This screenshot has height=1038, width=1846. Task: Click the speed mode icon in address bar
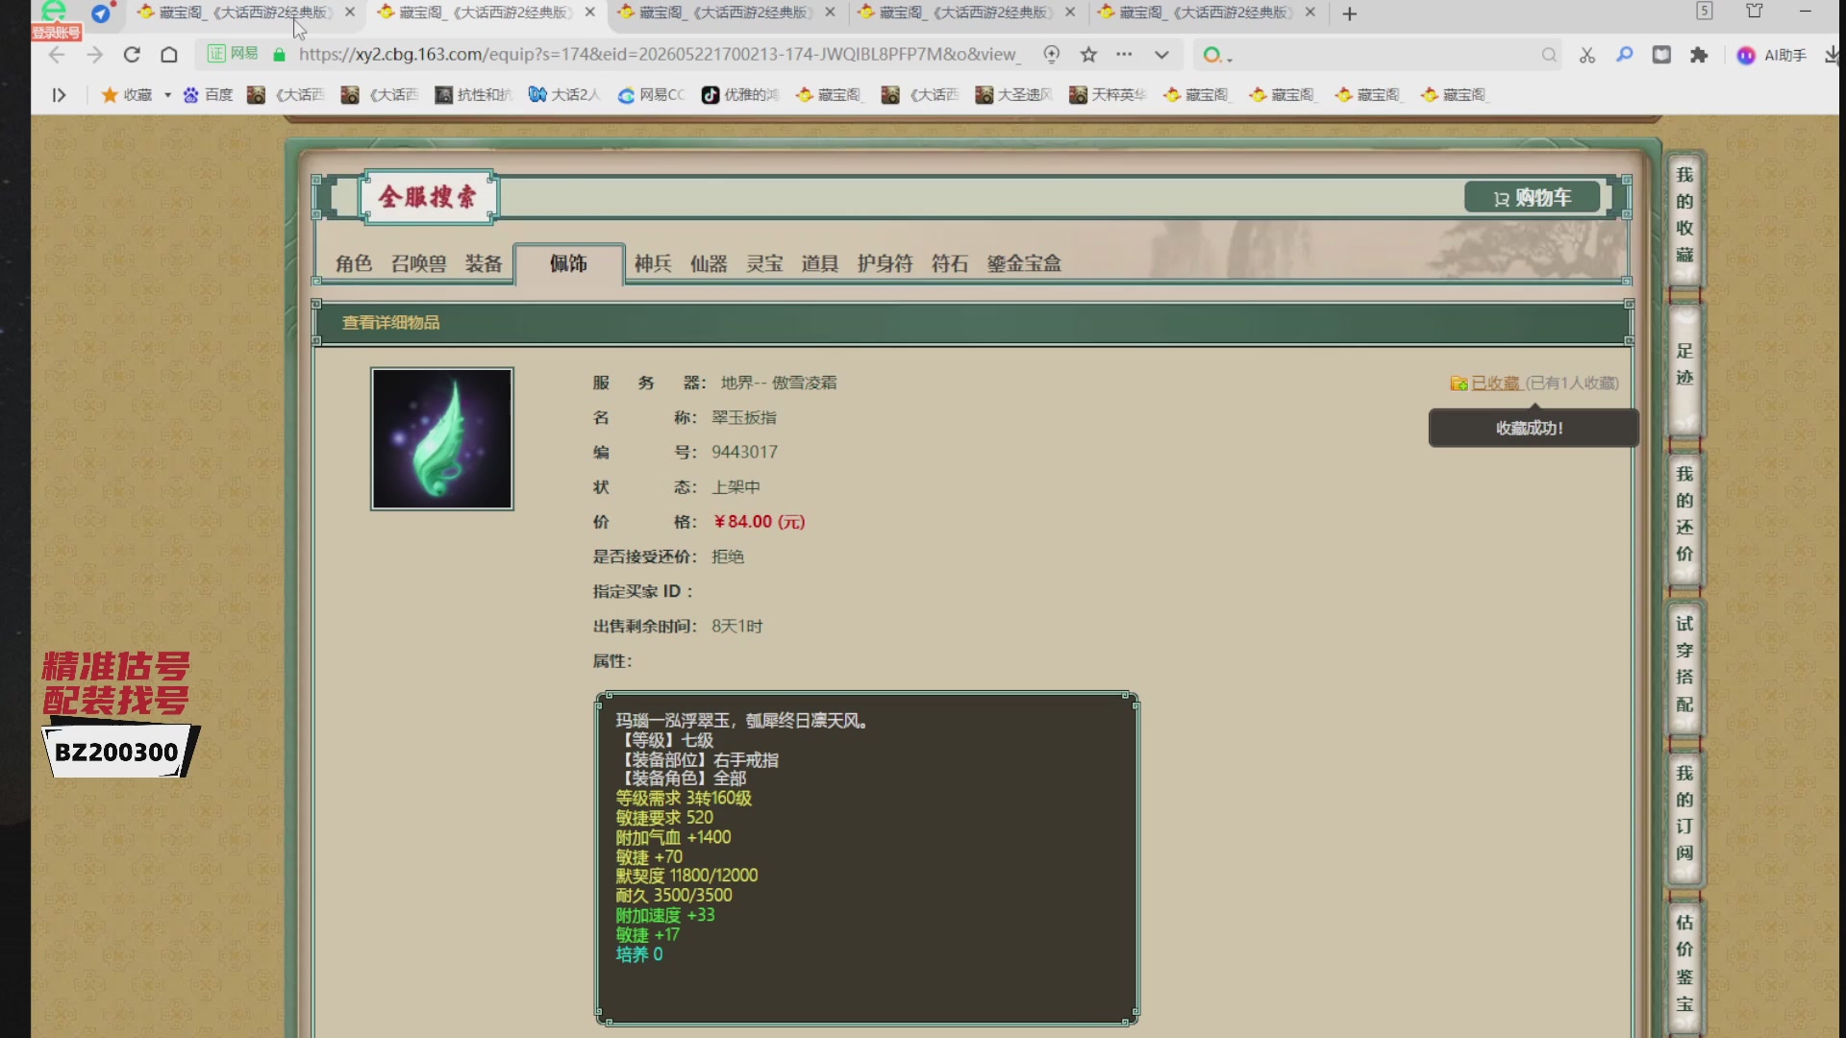1052,55
